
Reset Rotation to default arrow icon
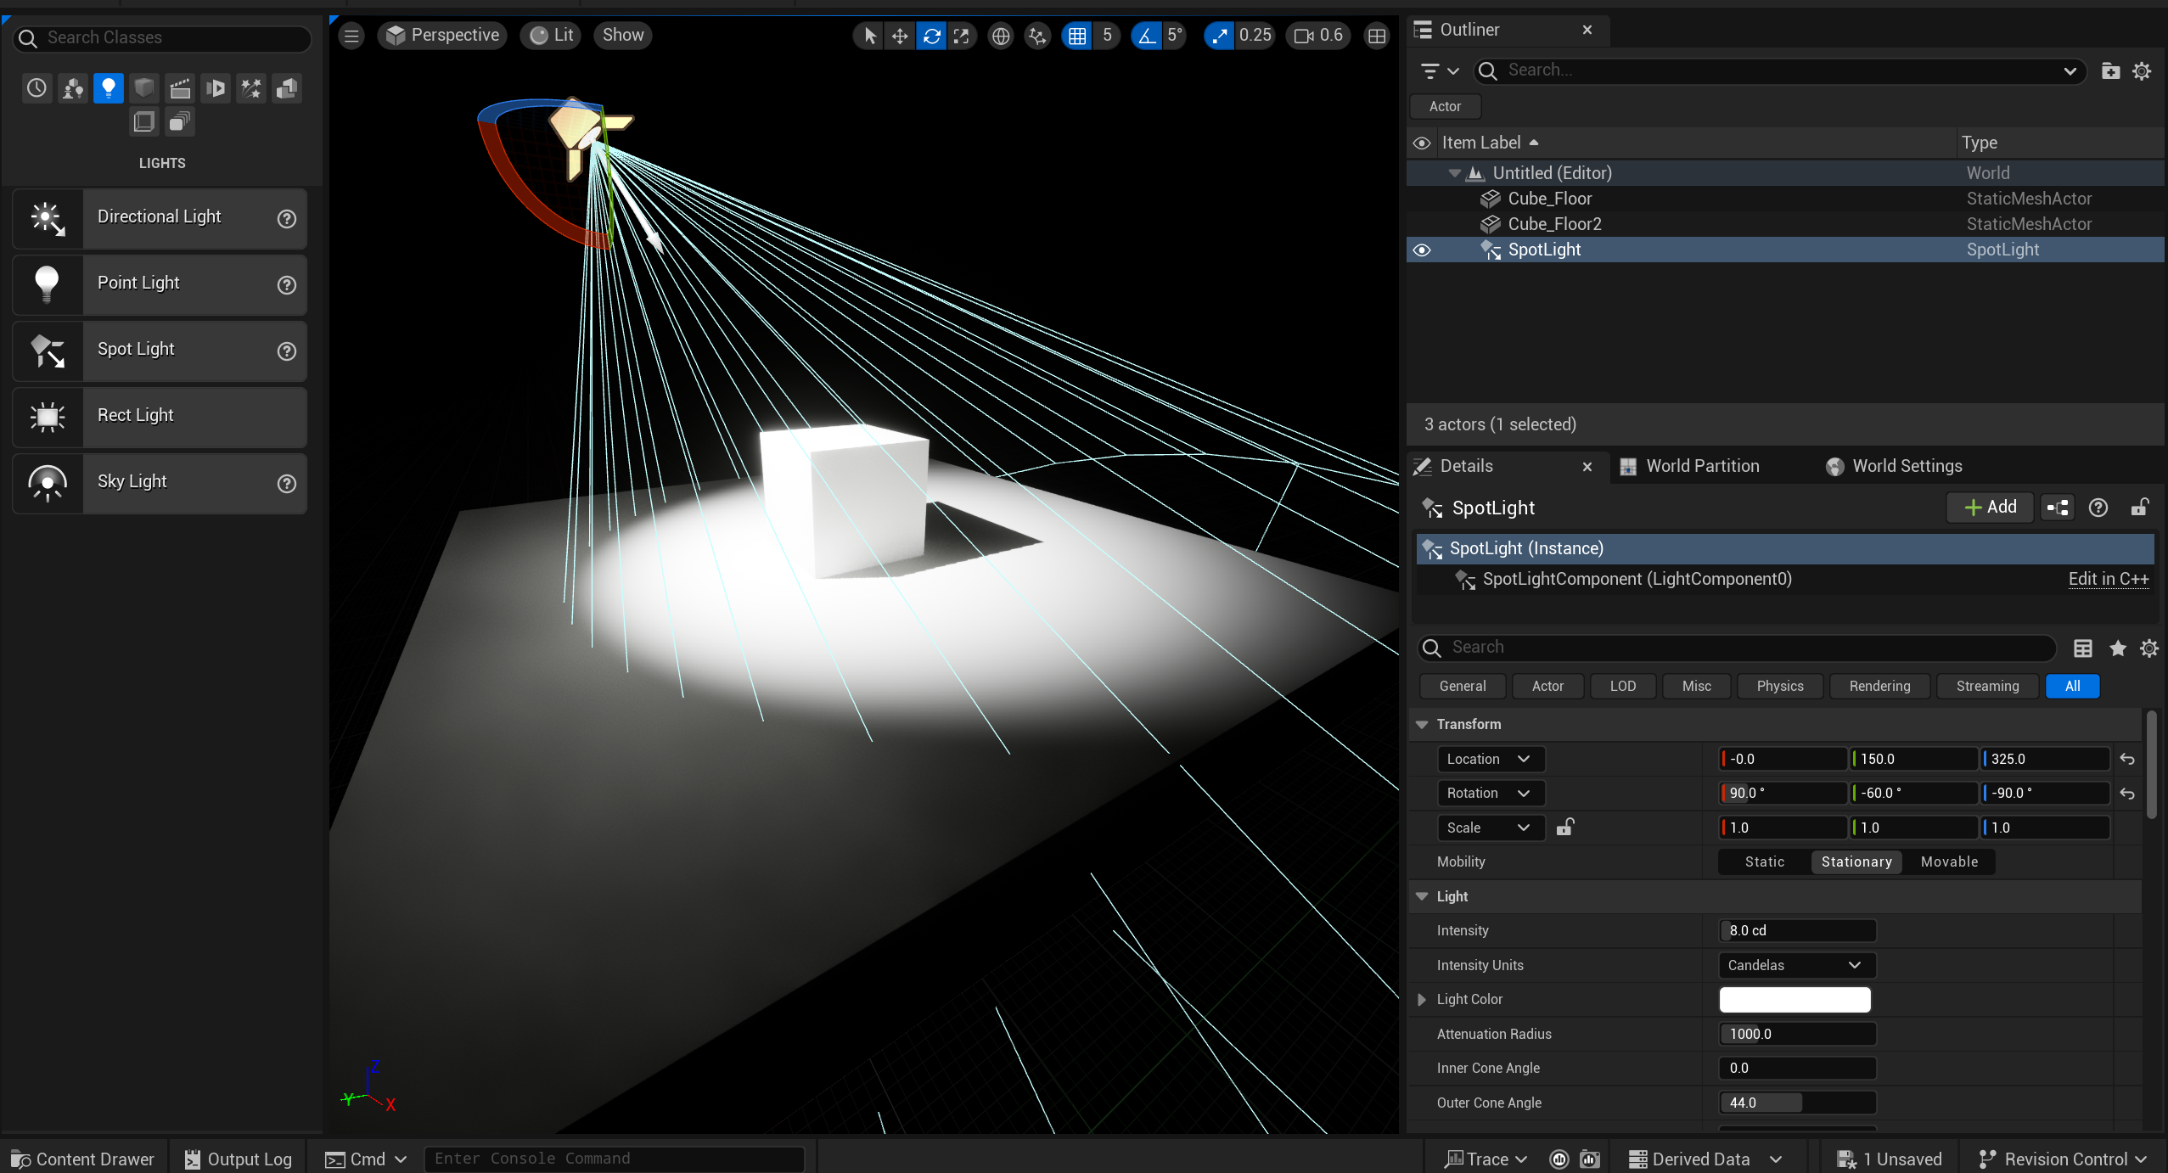[x=2126, y=793]
